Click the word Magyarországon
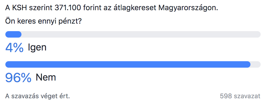Screen dimensions: 266x109 pyautogui.click(x=188, y=8)
